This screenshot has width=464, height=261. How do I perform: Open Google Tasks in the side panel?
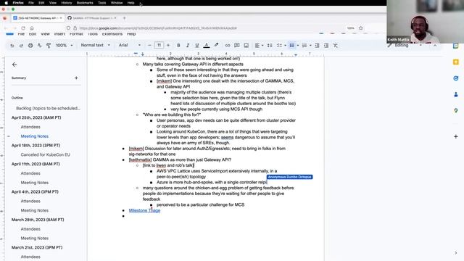click(456, 78)
